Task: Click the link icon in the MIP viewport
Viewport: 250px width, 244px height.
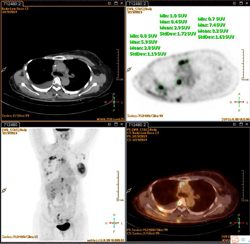Action: [4, 191]
